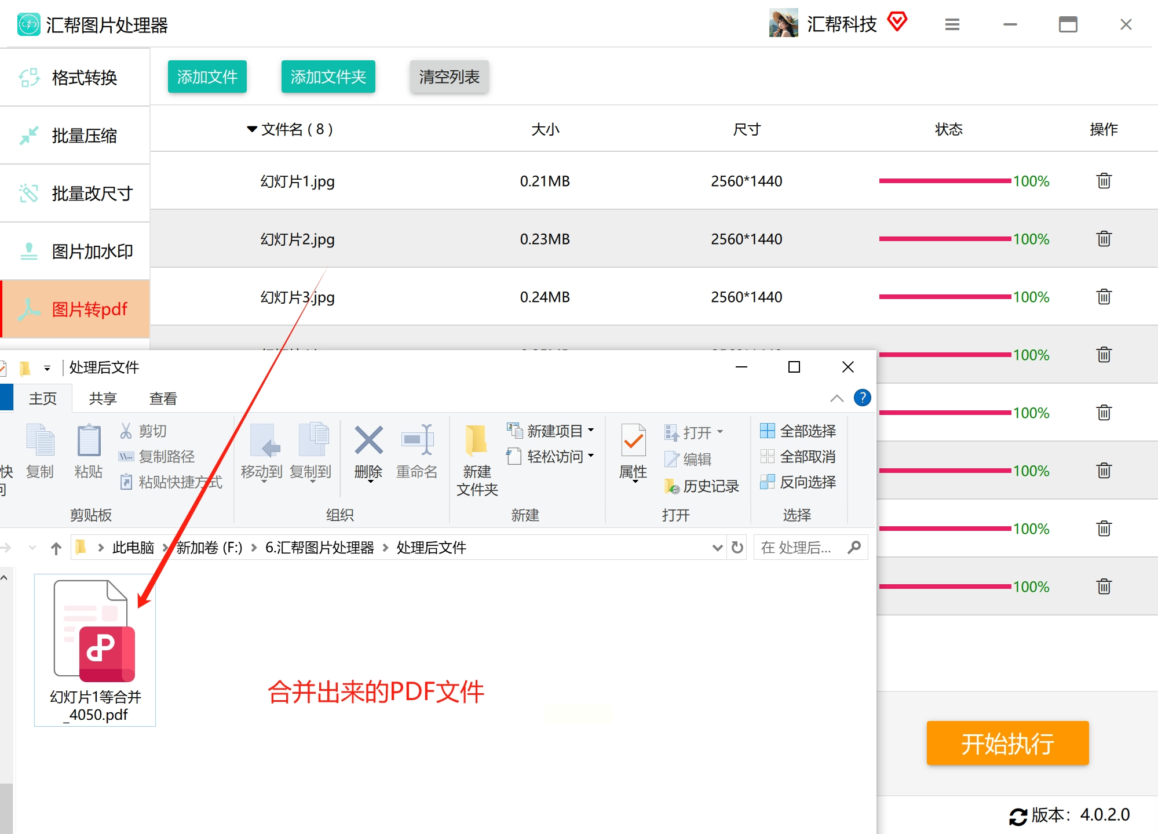Click the refresh icon beside 版本

[1017, 816]
